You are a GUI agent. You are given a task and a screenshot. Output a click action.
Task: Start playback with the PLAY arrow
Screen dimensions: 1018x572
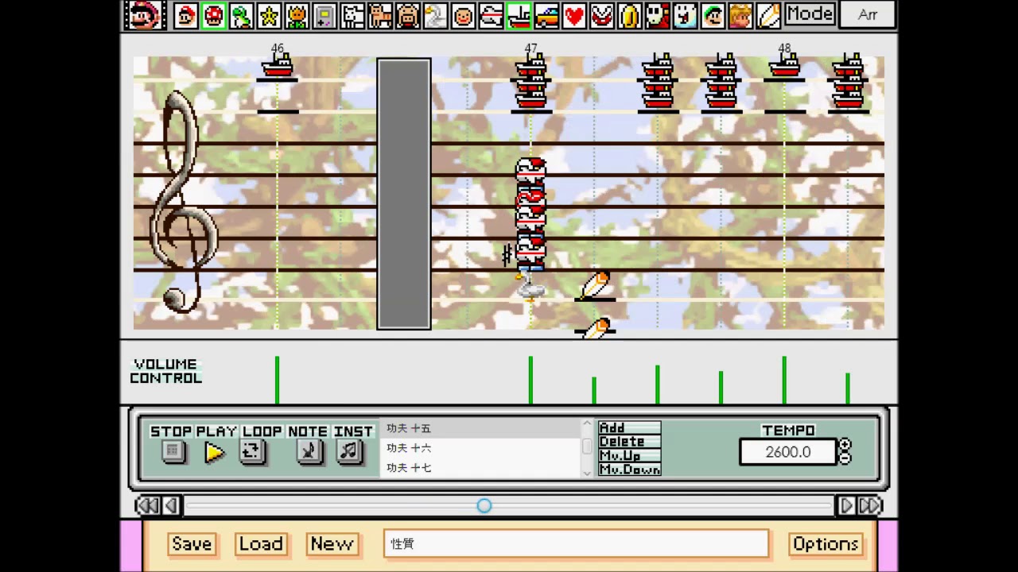click(215, 452)
